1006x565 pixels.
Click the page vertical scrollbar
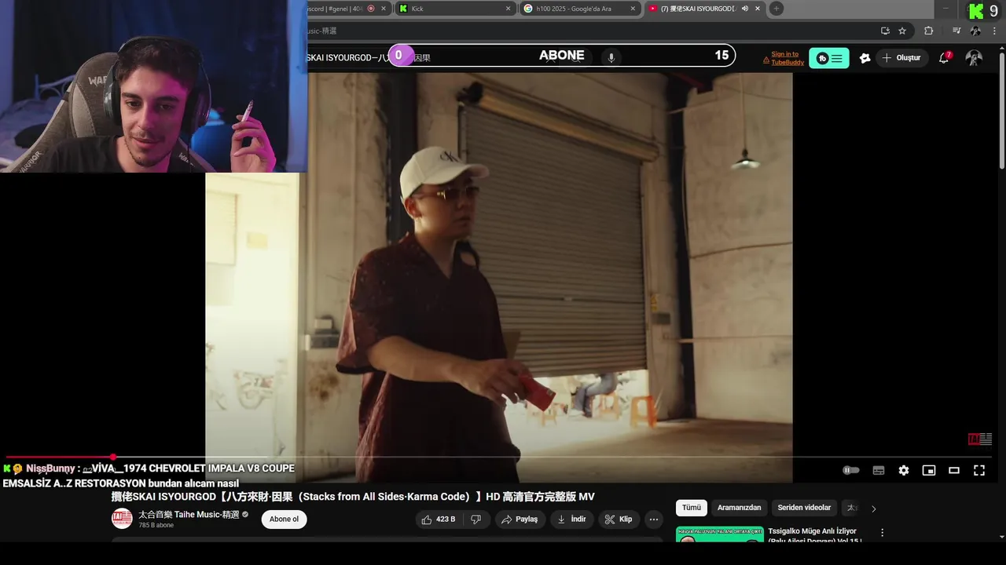tap(1001, 110)
